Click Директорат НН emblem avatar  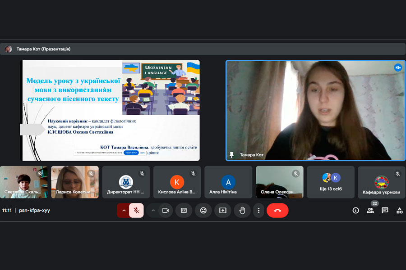[x=126, y=182]
